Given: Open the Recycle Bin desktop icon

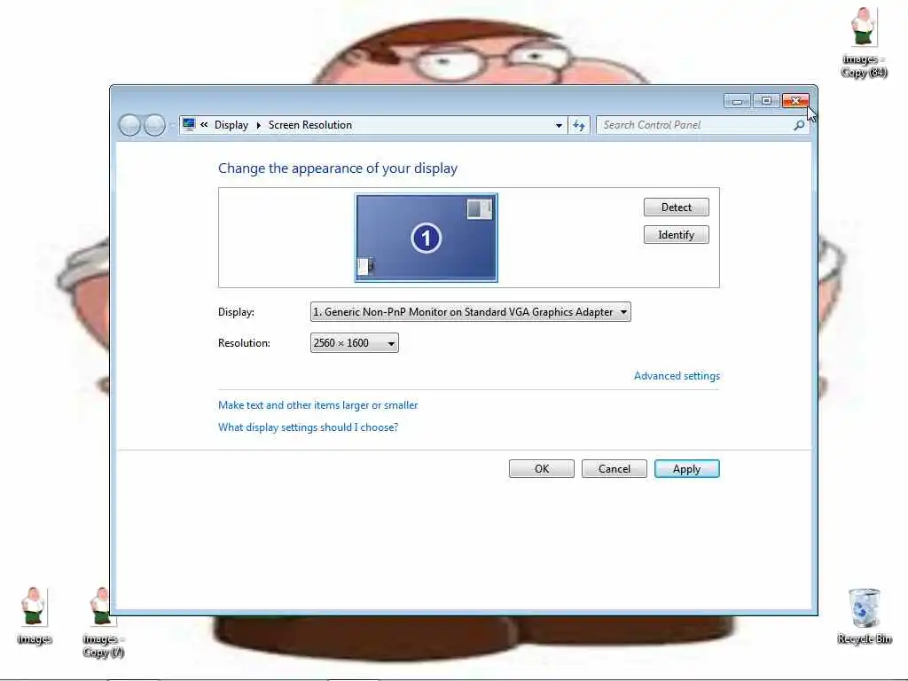Looking at the screenshot, I should (x=864, y=615).
